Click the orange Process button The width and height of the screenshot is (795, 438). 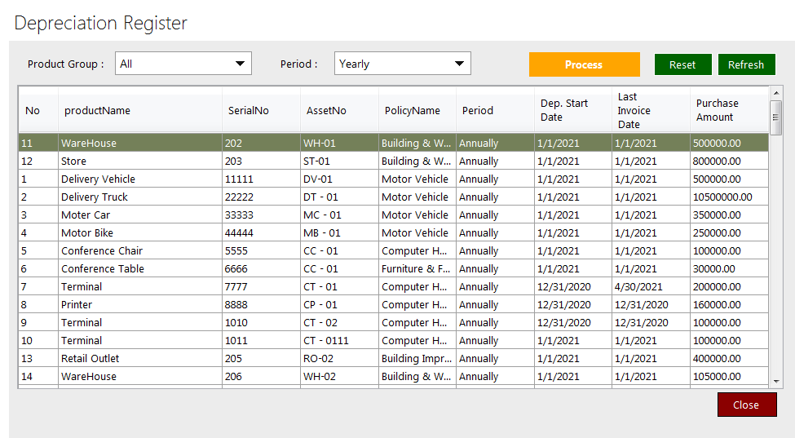click(584, 64)
